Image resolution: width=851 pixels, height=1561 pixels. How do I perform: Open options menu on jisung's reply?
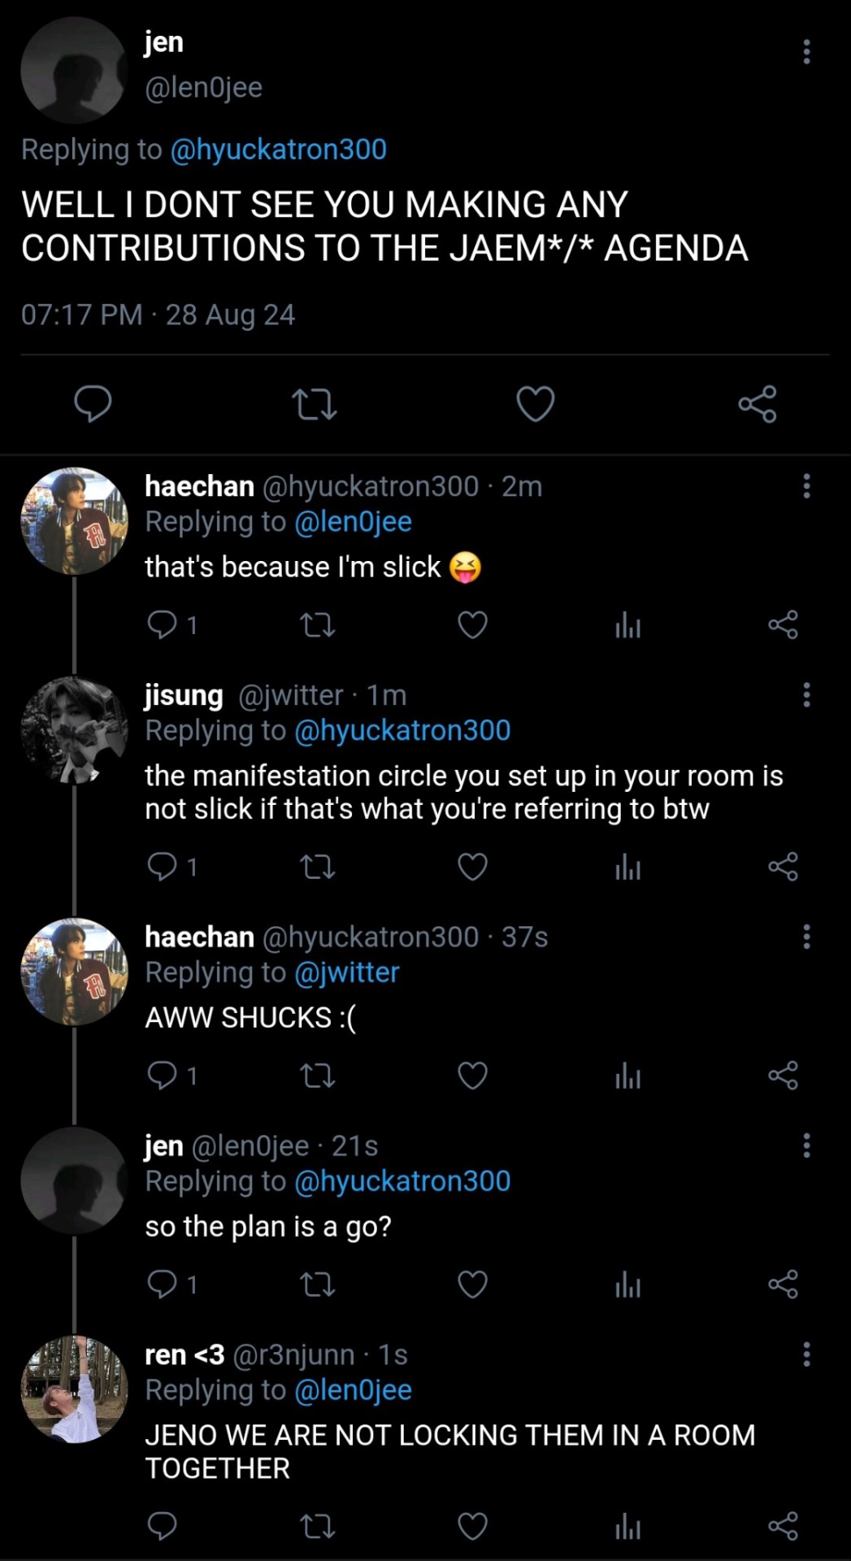point(806,694)
